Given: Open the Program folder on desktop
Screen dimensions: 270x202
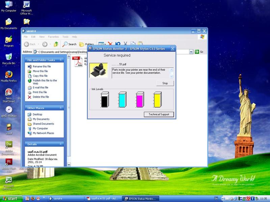Looking at the screenshot, I should [x=9, y=41].
